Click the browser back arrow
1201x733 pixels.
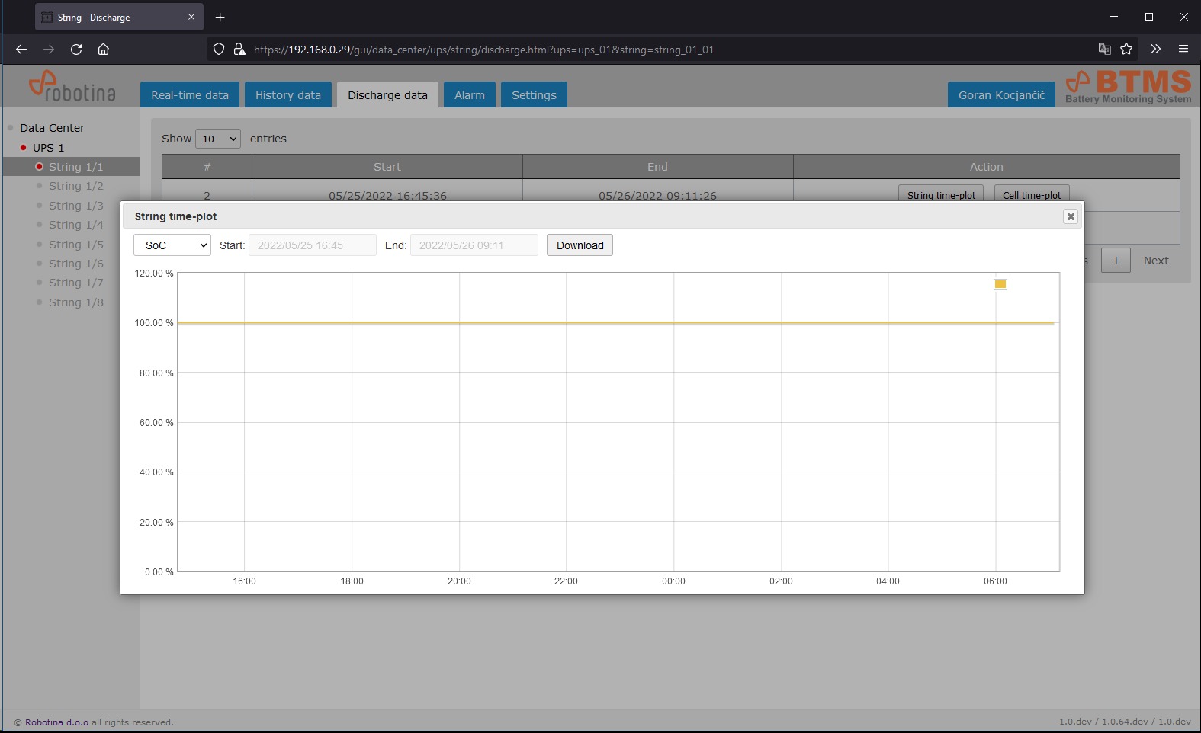tap(21, 50)
